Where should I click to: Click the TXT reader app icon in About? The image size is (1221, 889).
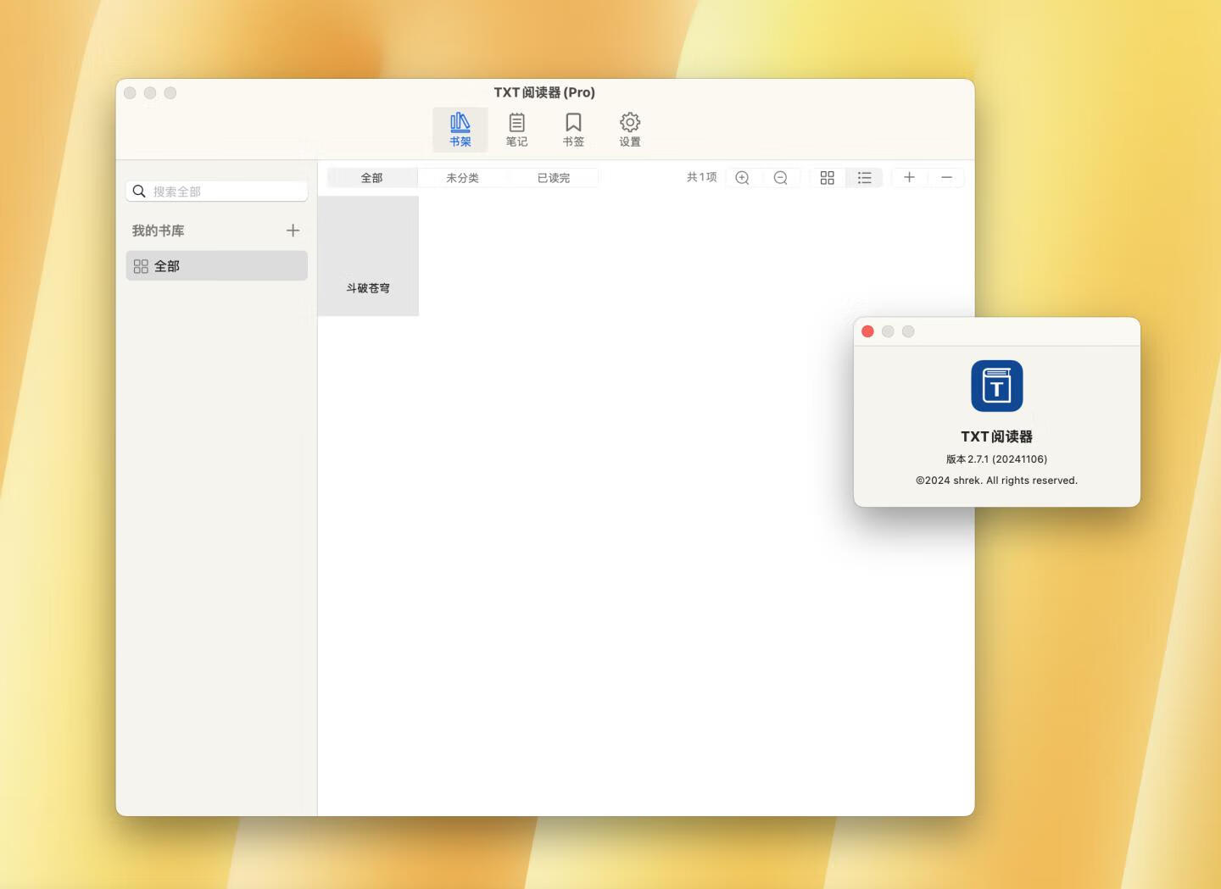pos(996,386)
